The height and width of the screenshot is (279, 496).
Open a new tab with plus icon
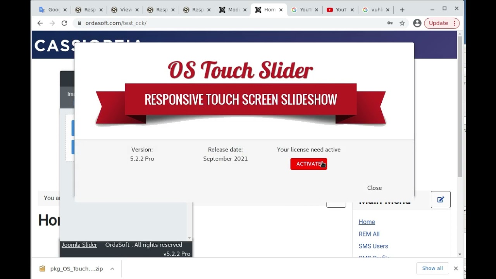(402, 10)
